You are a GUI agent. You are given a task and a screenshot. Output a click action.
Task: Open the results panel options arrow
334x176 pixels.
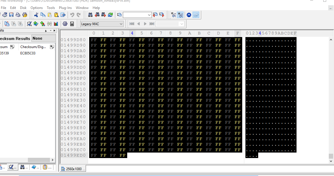click(51, 31)
